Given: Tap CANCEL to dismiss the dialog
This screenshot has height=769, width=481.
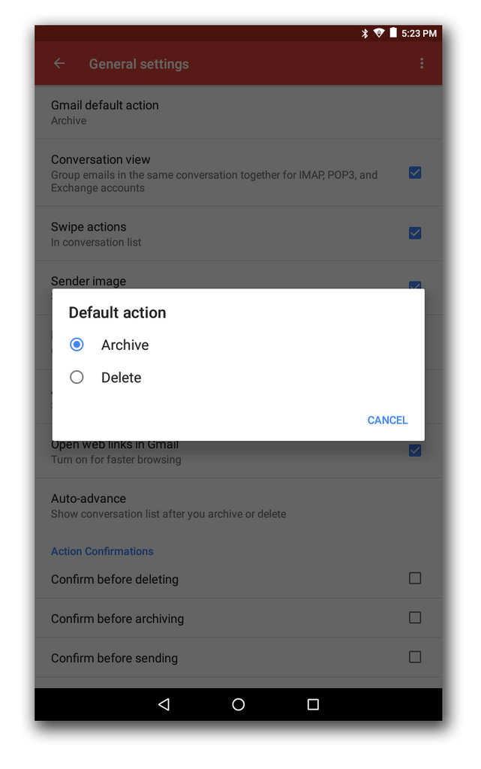Looking at the screenshot, I should click(x=387, y=420).
